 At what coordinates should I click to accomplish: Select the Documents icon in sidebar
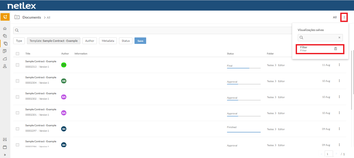click(5, 43)
